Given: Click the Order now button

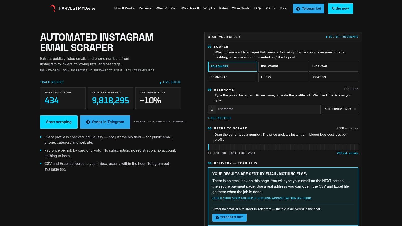Looking at the screenshot, I should point(340,9).
